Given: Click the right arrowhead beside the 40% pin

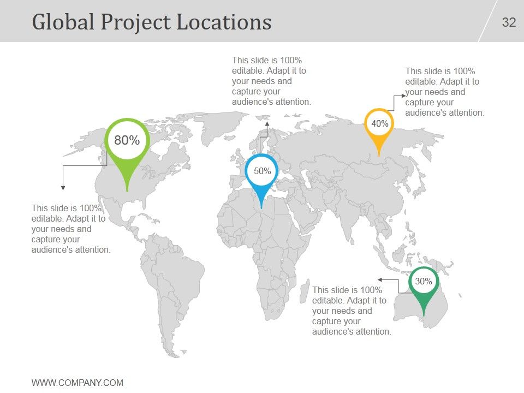Looking at the screenshot, I should pyautogui.click(x=403, y=96).
